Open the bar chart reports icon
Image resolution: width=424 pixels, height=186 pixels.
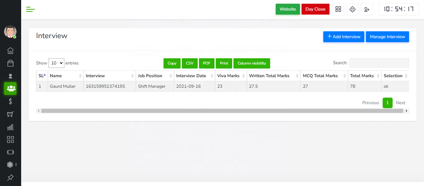(x=11, y=127)
